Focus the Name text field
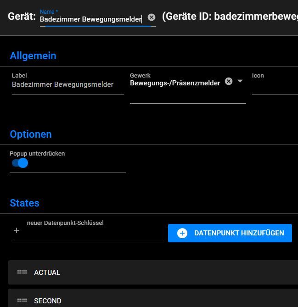This screenshot has width=298, height=307. [x=90, y=19]
